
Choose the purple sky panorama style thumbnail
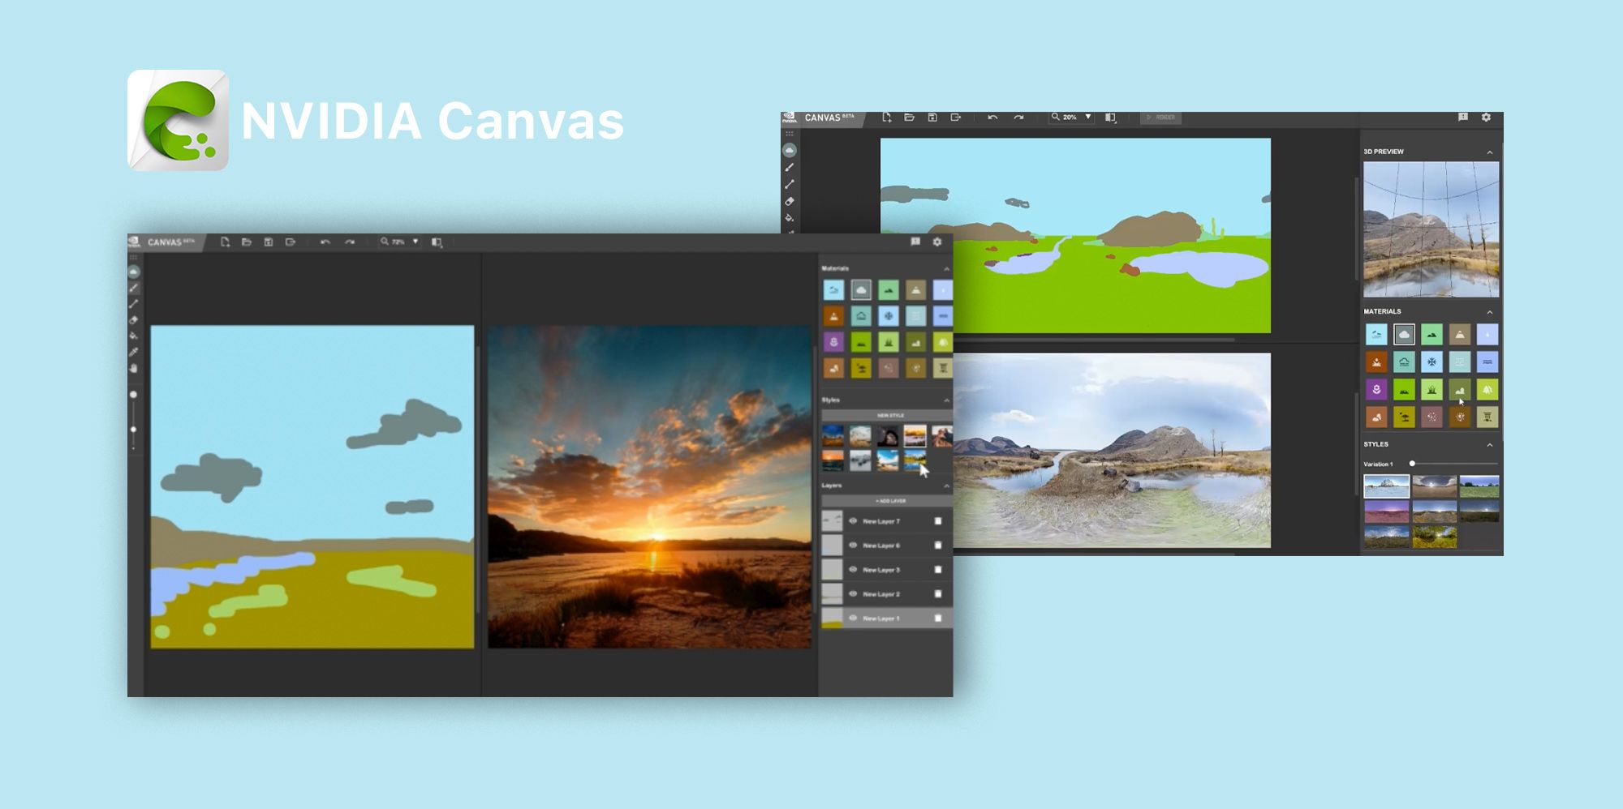[x=1386, y=512]
